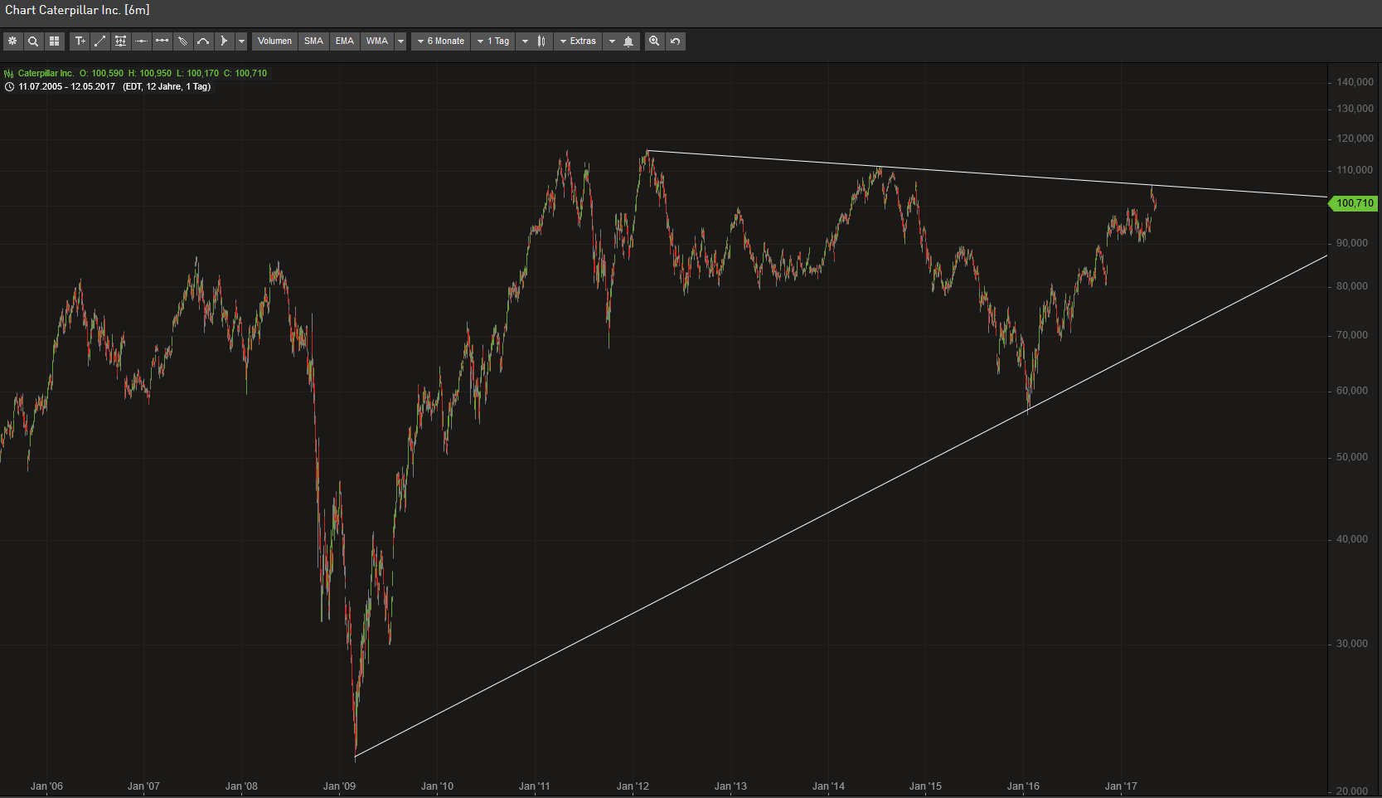
Task: Open chart settings gear icon
Action: coord(12,41)
